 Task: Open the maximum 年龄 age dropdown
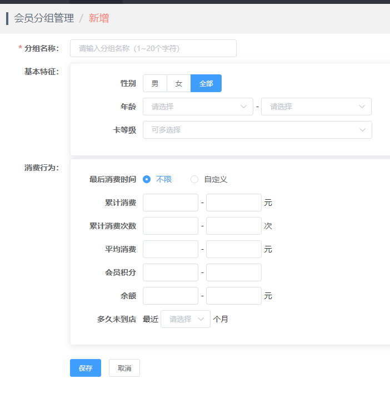click(x=316, y=107)
